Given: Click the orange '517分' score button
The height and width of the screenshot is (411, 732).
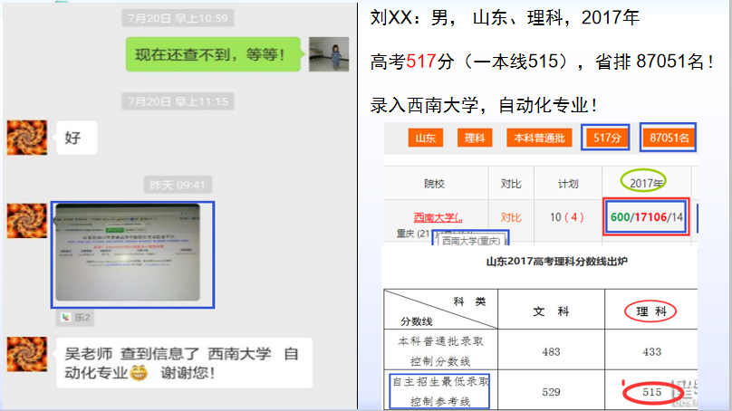Looking at the screenshot, I should (x=606, y=138).
